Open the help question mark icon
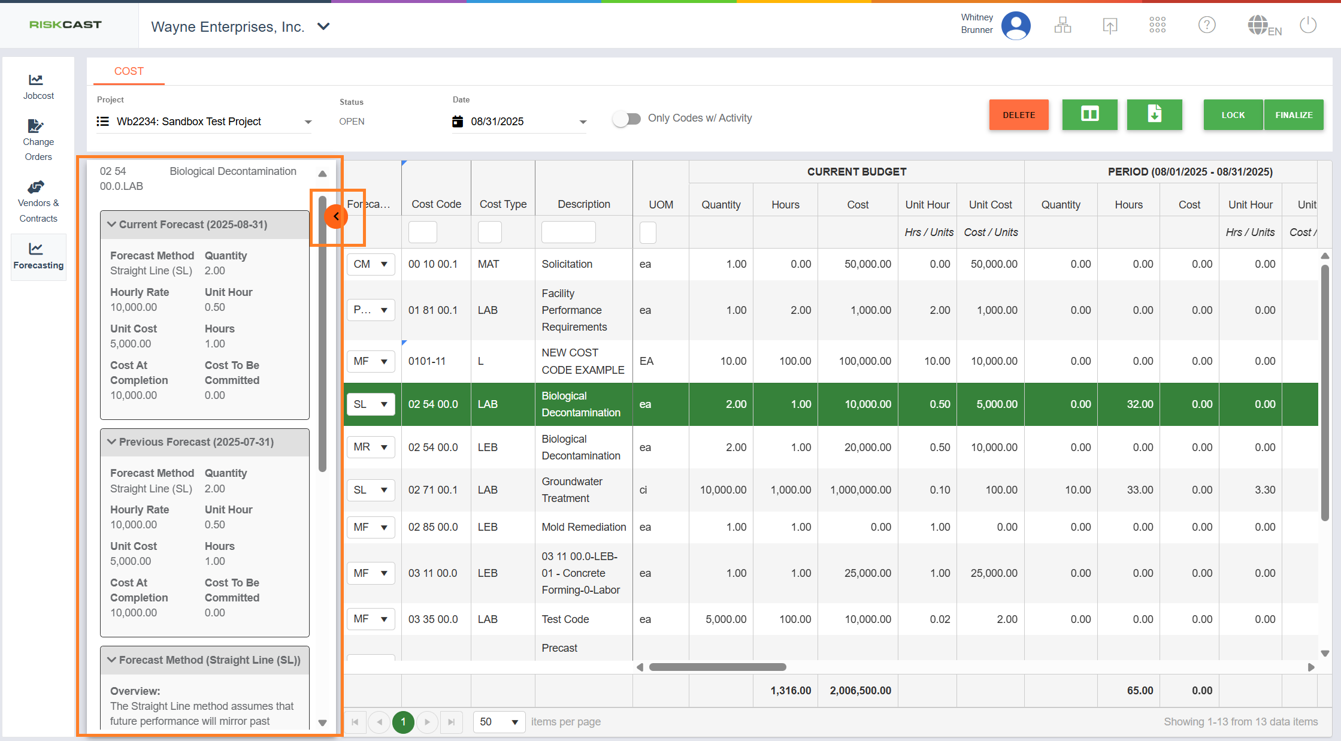The height and width of the screenshot is (741, 1341). pos(1206,25)
